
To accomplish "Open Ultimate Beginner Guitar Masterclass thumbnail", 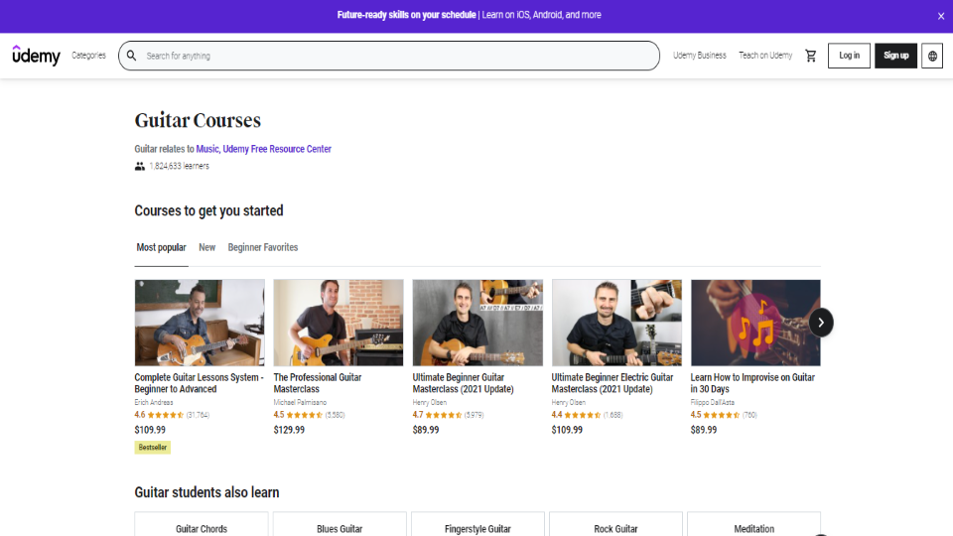I will (x=477, y=323).
